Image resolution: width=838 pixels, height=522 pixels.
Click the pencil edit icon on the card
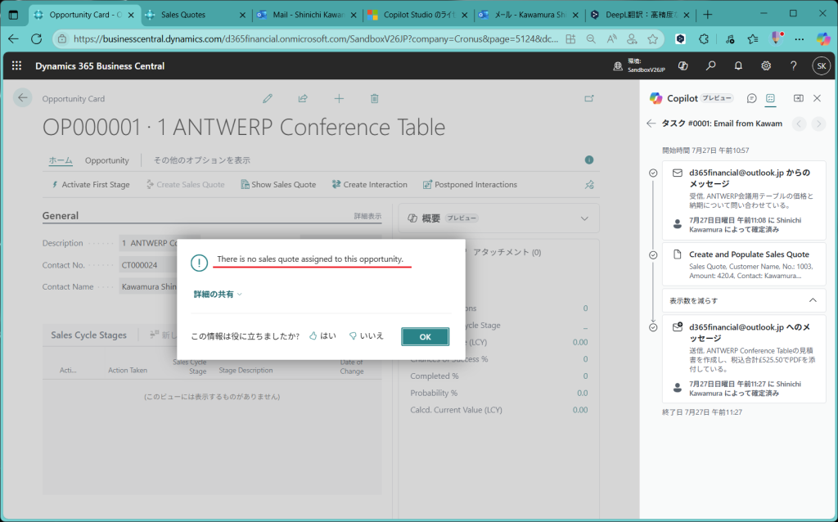click(x=268, y=98)
